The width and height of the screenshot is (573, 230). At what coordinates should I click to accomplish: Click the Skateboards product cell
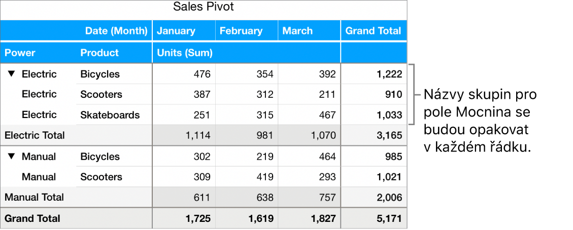(x=110, y=115)
